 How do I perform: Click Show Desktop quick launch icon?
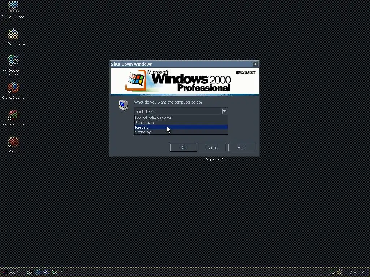pyautogui.click(x=29, y=272)
